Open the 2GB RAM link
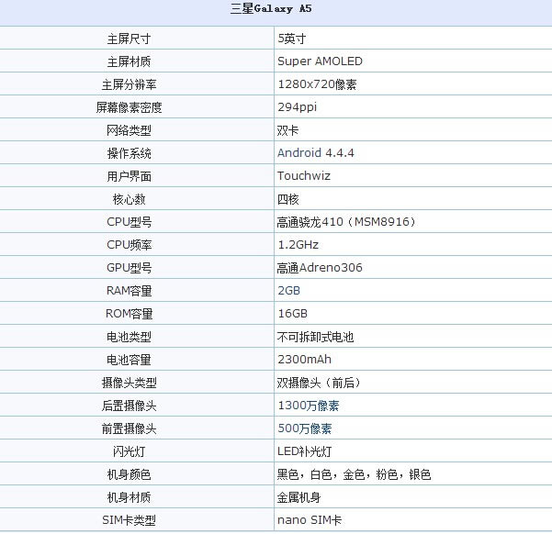Viewport: 552px width, 534px height. coord(288,291)
